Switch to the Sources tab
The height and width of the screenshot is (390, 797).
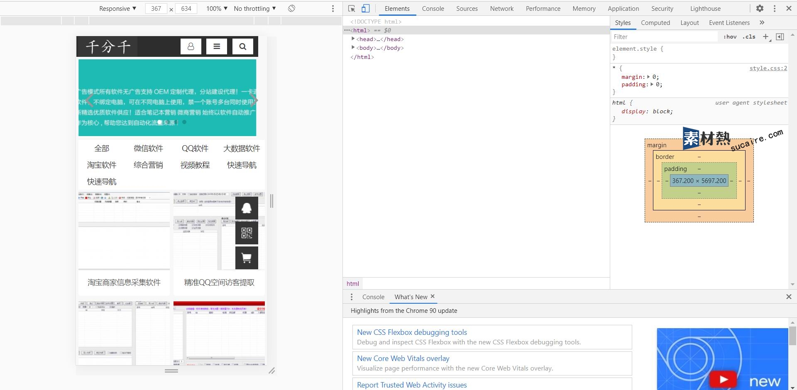coord(467,8)
